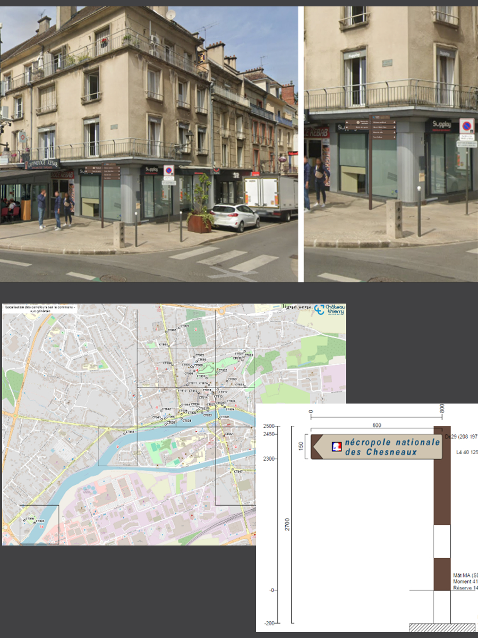
Task: Click the white car in the left photo
Action: click(x=235, y=216)
